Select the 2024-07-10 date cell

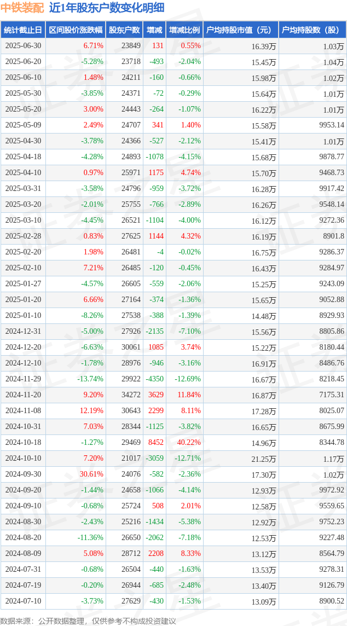(23, 601)
